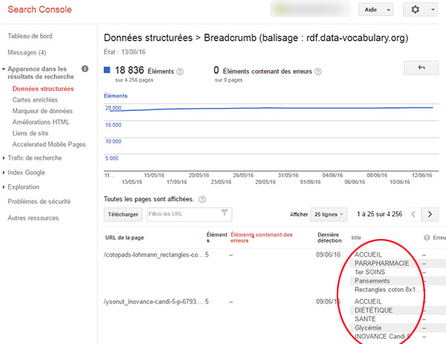
Task: Click the Rectangles coton title cell
Action: [x=387, y=290]
